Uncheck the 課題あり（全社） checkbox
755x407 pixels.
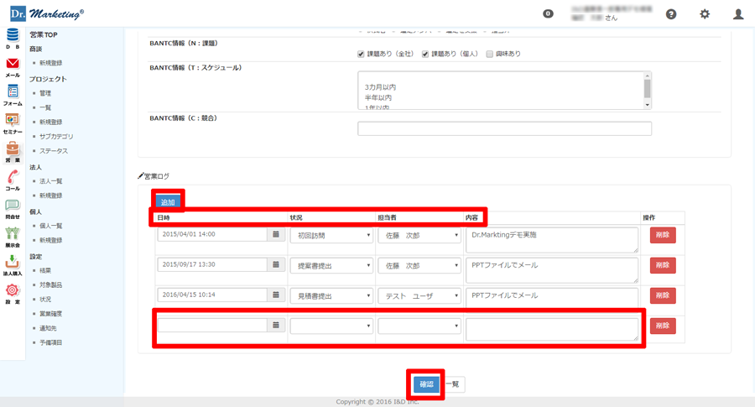click(x=361, y=54)
